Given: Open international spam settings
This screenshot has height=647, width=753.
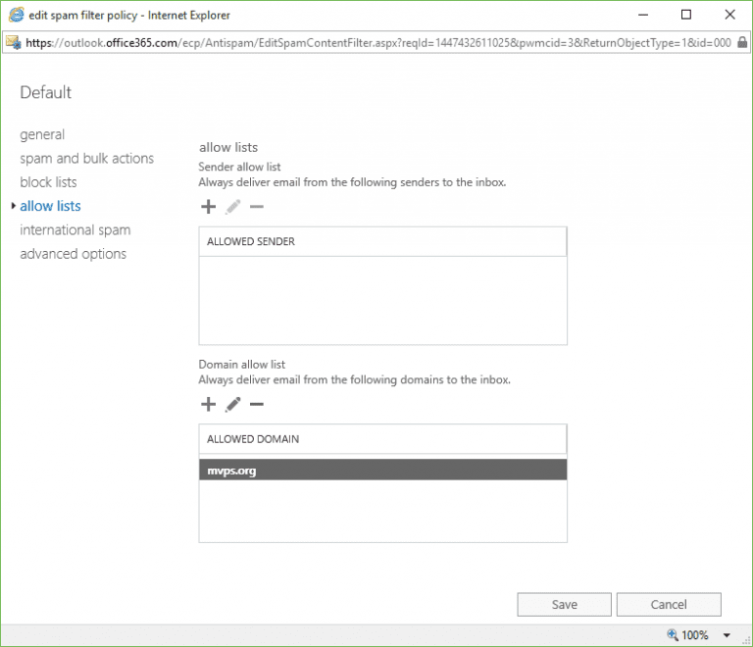Looking at the screenshot, I should coord(75,230).
